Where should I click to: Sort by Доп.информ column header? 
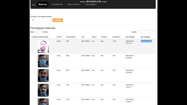tap(145, 37)
